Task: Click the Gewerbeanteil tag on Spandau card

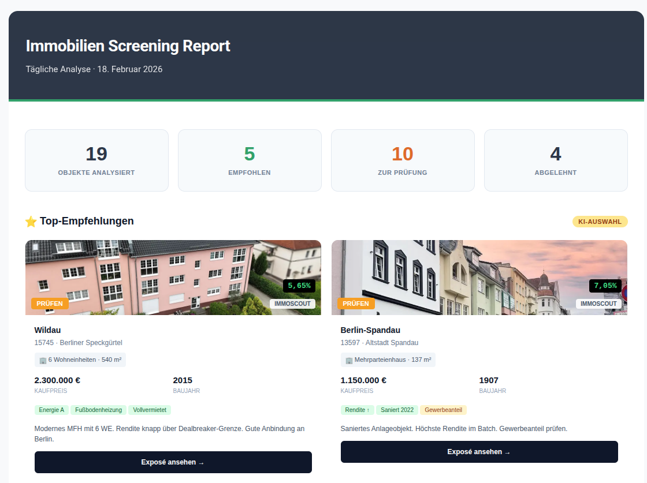Action: pos(443,410)
